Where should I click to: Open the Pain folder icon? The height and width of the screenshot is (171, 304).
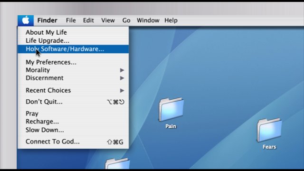[x=171, y=110]
